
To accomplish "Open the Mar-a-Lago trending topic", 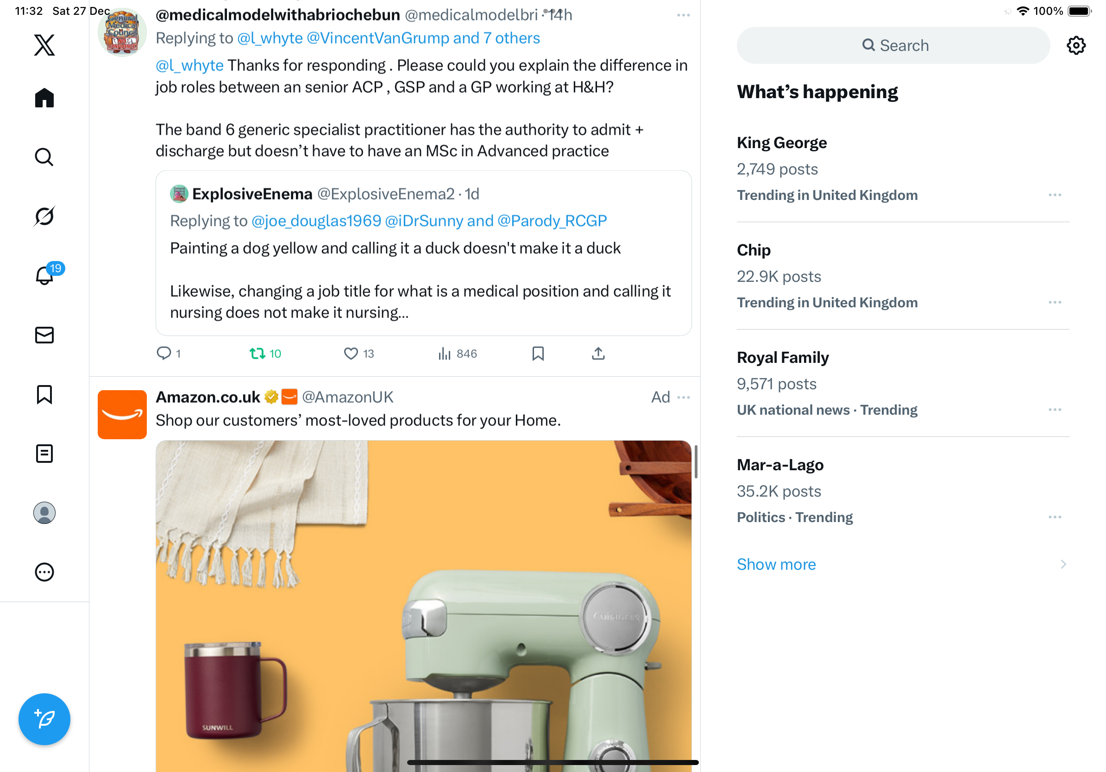I will 780,465.
